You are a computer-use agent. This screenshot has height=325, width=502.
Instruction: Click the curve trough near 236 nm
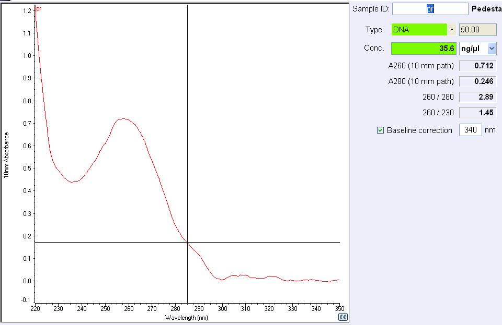(74, 182)
